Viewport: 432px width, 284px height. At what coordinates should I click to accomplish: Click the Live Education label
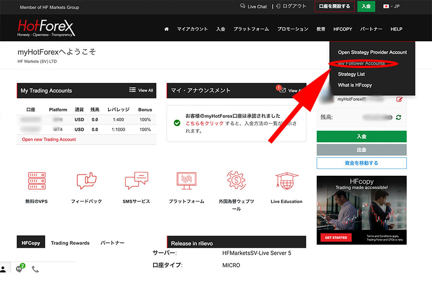click(287, 202)
